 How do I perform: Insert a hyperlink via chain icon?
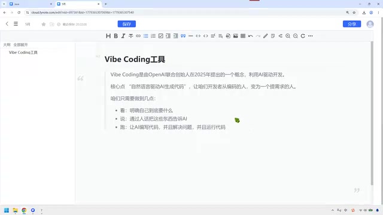(138, 36)
